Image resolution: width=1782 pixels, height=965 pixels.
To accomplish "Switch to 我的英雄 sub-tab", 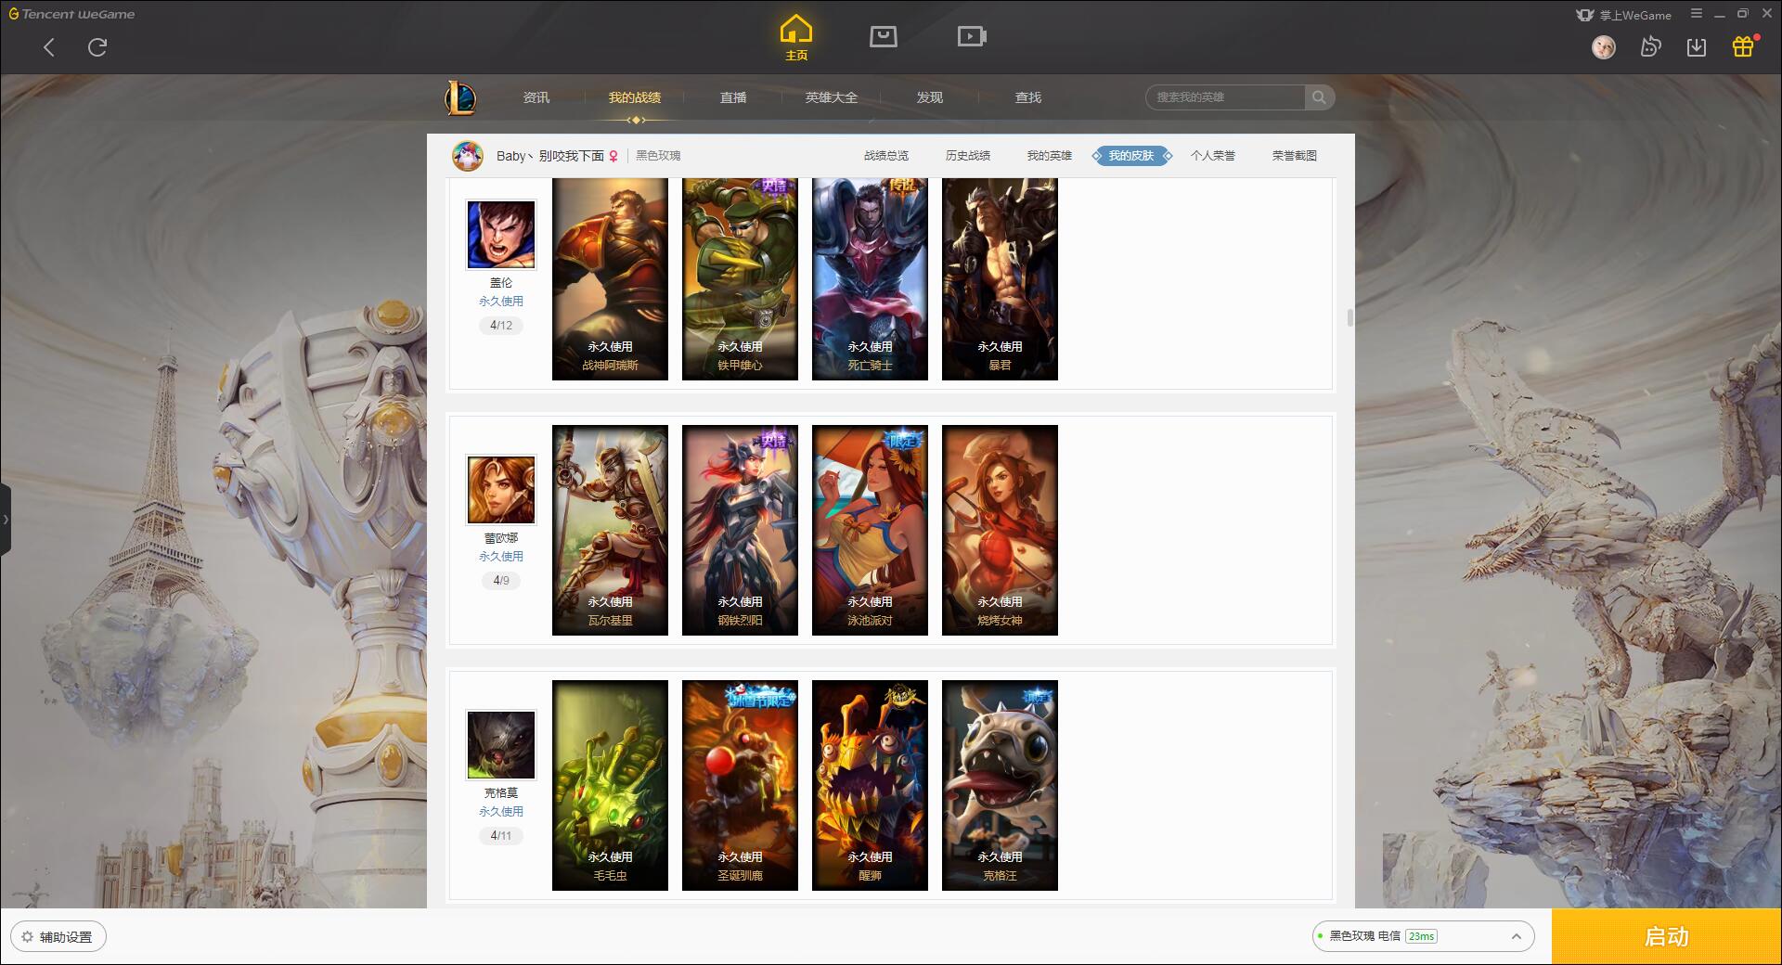I will point(1050,156).
